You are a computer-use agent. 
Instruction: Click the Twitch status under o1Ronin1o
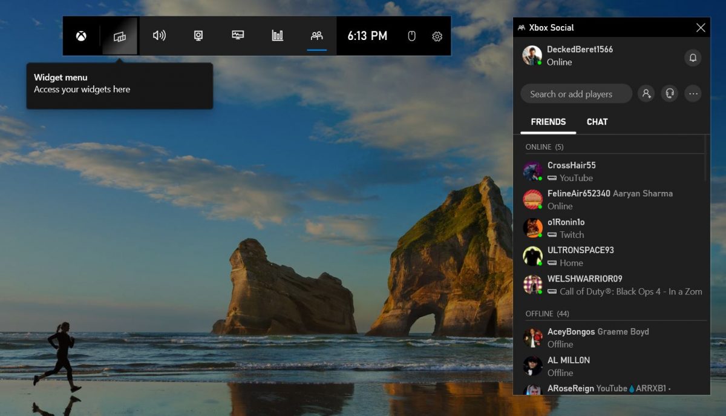coord(566,235)
